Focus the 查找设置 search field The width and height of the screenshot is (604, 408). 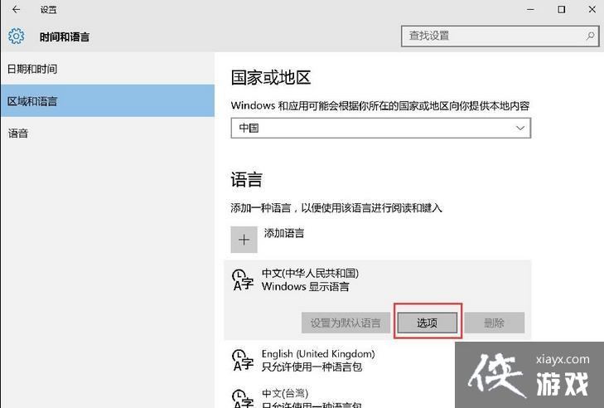pyautogui.click(x=500, y=36)
